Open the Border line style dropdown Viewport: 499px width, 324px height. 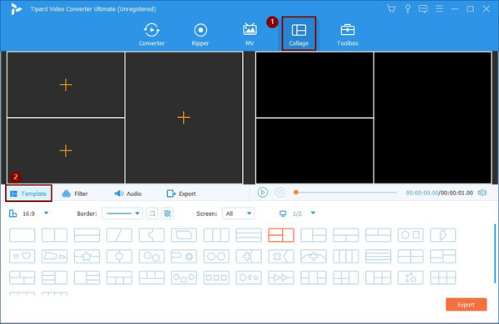click(122, 214)
